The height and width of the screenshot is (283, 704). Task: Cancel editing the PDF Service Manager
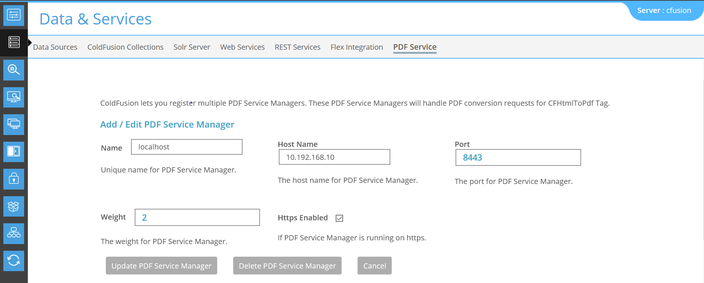coord(374,266)
